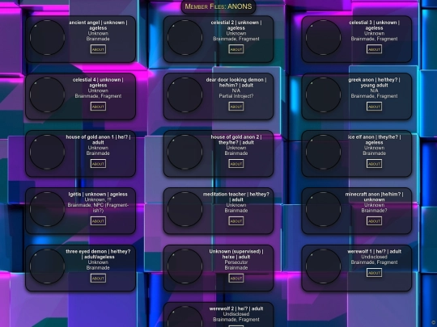
Task: Click 'Persecutor' role text
Action: (236, 262)
